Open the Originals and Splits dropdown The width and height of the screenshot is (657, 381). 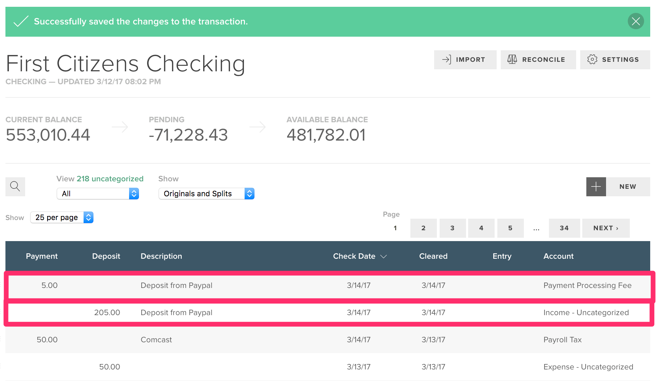[207, 194]
